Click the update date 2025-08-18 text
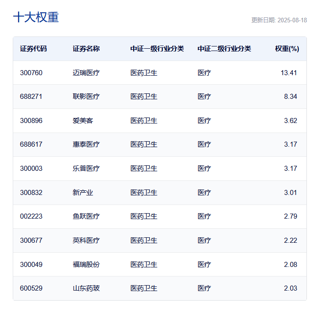Image resolution: width=321 pixels, height=312 pixels. coord(279,20)
